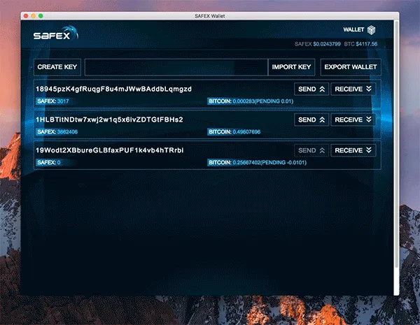This screenshot has height=325, width=420.
Task: Click the vertical scrollbar of wallet window
Action: [397, 145]
